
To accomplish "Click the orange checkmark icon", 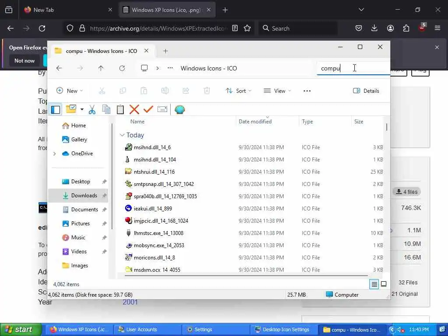I will [x=148, y=109].
